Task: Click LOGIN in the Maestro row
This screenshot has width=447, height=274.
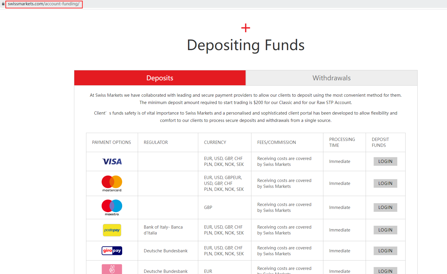Action: [x=385, y=207]
